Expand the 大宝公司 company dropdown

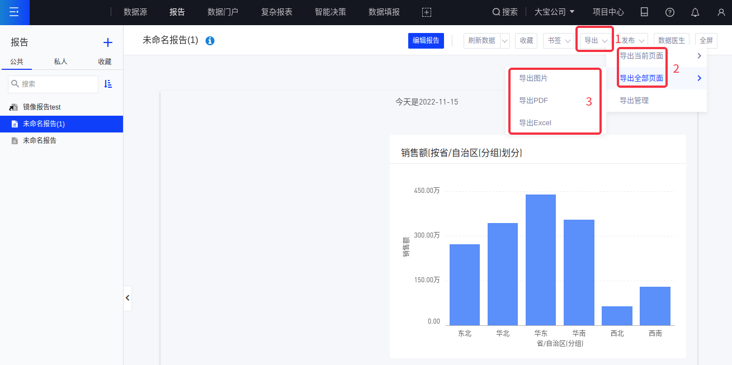pyautogui.click(x=554, y=12)
